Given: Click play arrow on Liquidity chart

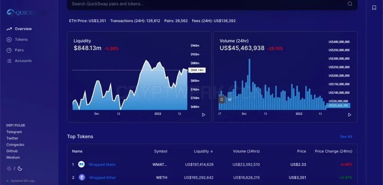Looking at the screenshot, I should [203, 115].
